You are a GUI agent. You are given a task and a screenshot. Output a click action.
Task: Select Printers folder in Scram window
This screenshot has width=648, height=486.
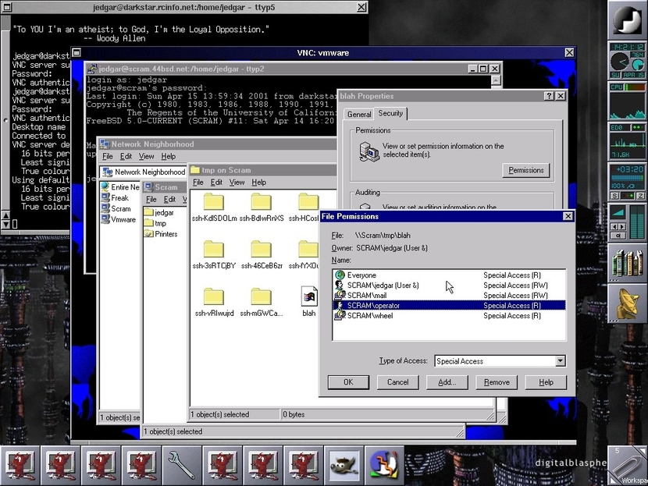click(160, 234)
